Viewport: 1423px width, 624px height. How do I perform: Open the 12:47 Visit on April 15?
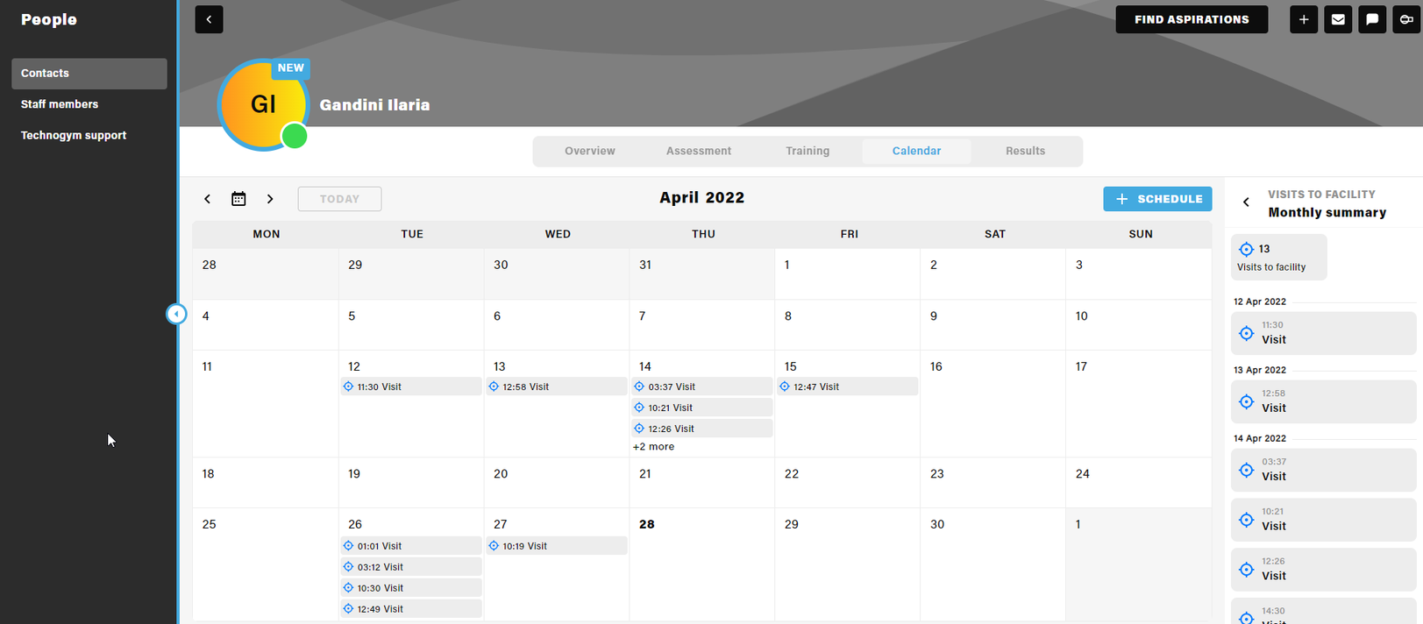pyautogui.click(x=848, y=386)
